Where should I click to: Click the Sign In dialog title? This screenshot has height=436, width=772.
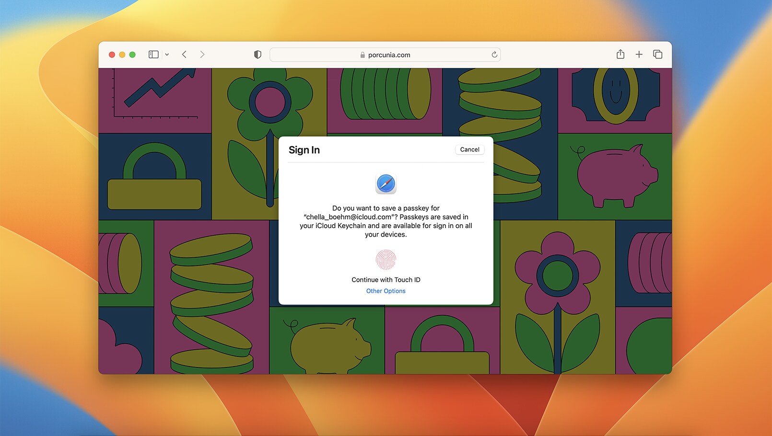click(x=304, y=150)
